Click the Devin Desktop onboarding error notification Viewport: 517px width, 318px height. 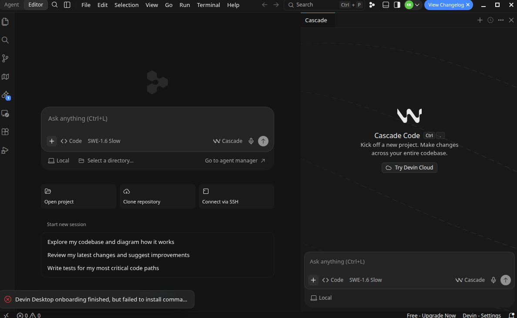(x=97, y=300)
